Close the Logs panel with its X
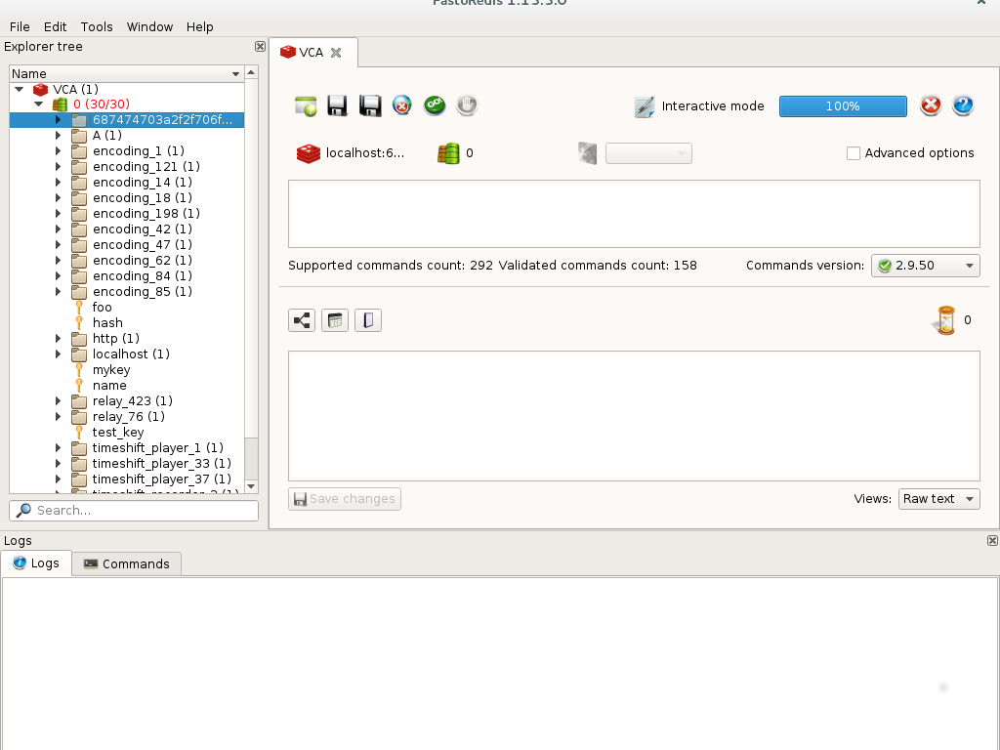 click(x=992, y=540)
